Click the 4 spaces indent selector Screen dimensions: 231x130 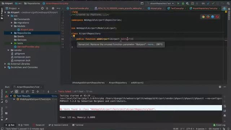[x=201, y=129]
